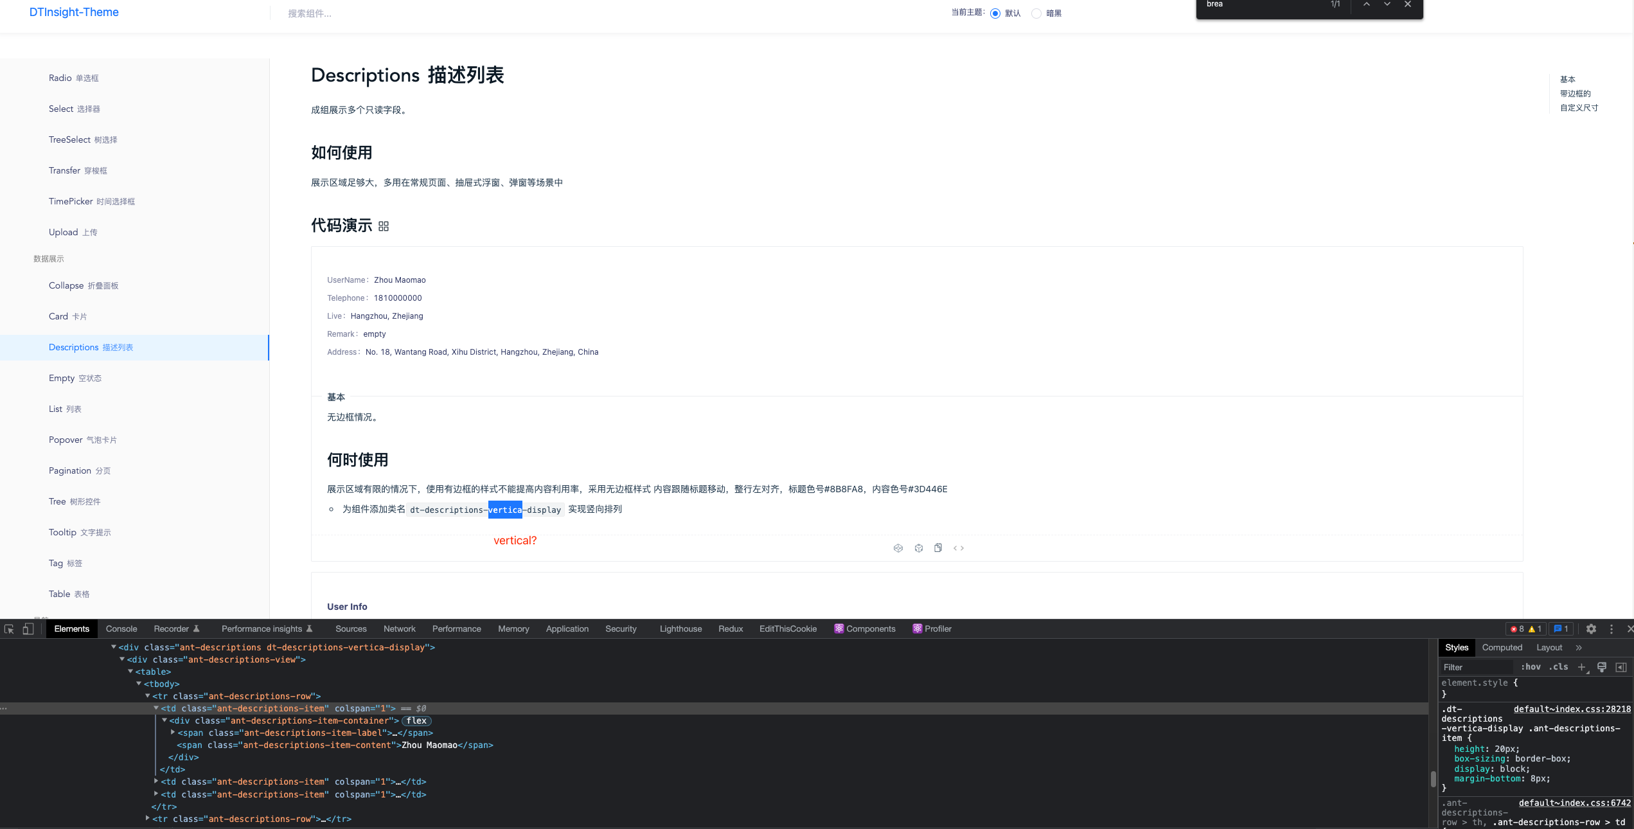
Task: Select the 默认 theme radio button
Action: click(x=996, y=13)
